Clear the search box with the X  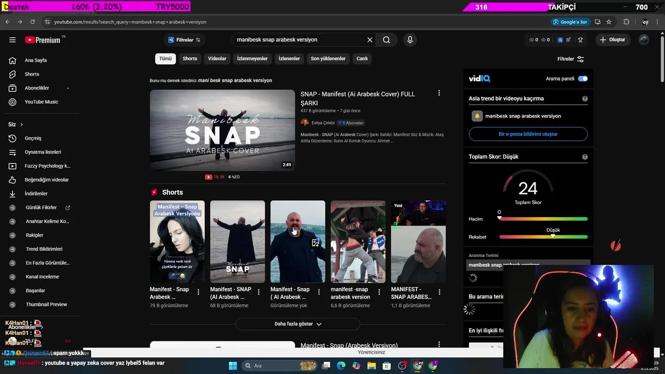point(370,40)
